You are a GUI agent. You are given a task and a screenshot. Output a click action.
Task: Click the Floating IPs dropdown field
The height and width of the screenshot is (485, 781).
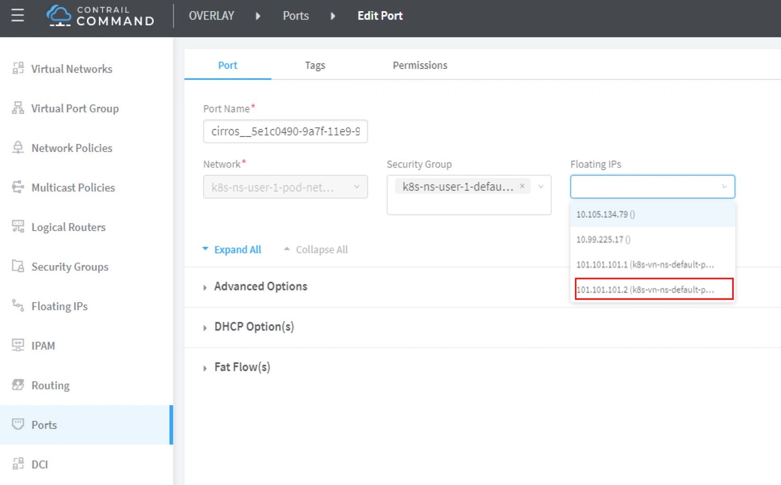pyautogui.click(x=652, y=187)
